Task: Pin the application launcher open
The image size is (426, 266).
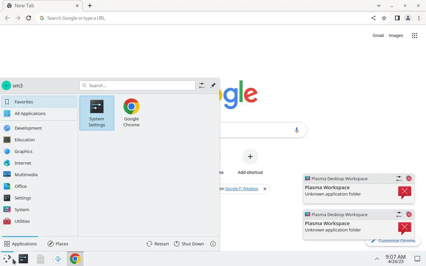Action: tap(213, 85)
